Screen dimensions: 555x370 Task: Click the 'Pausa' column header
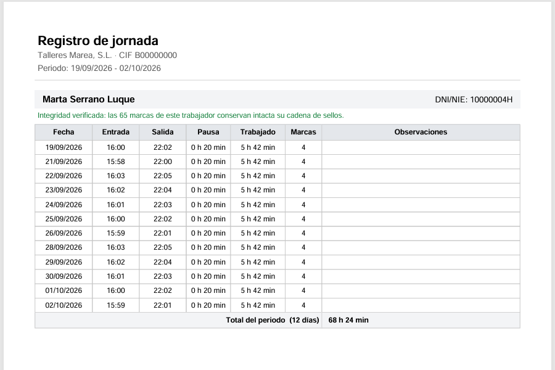pyautogui.click(x=208, y=132)
